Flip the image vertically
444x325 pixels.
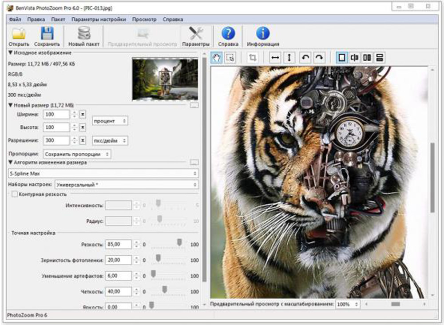[289, 58]
